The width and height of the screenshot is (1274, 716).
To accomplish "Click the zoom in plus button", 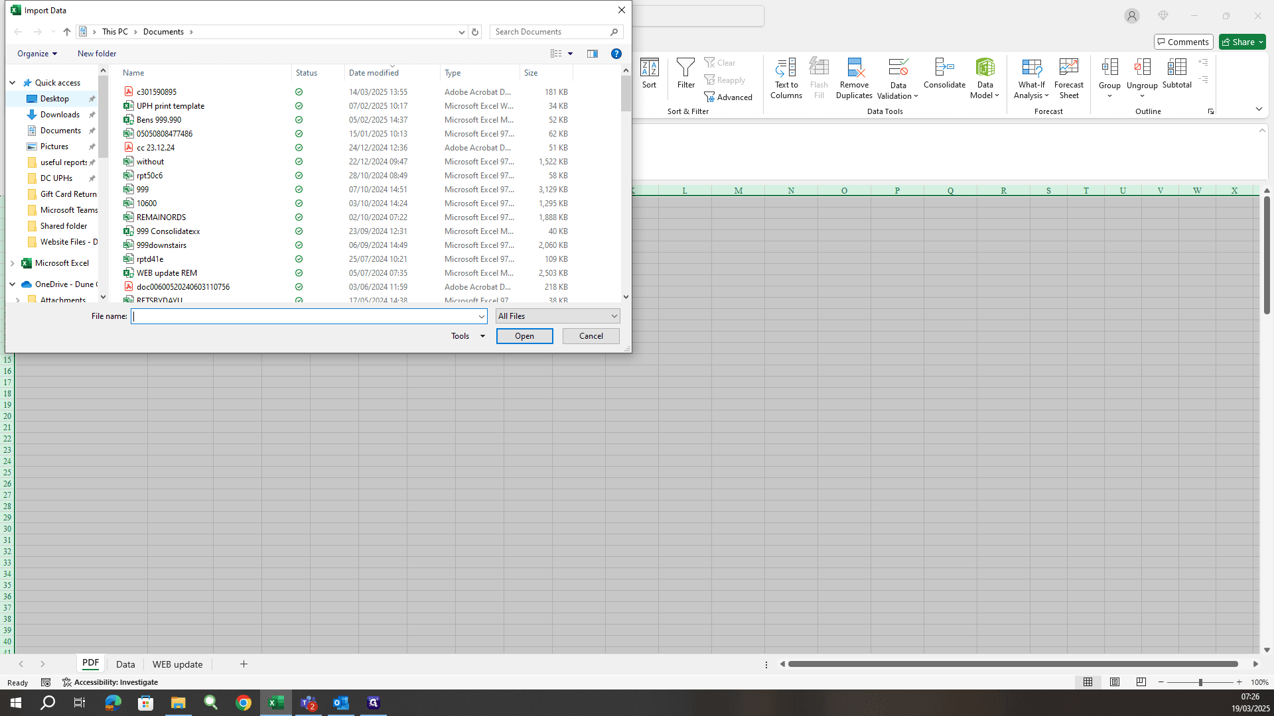I will [1239, 682].
